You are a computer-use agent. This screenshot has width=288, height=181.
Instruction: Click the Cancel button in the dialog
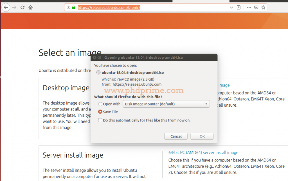[176, 136]
